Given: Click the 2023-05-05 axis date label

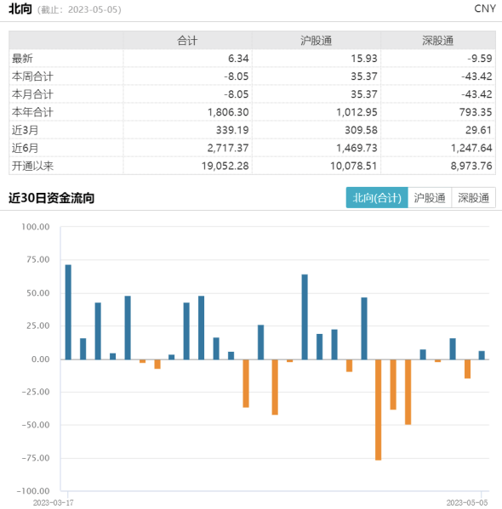Looking at the screenshot, I should [467, 502].
